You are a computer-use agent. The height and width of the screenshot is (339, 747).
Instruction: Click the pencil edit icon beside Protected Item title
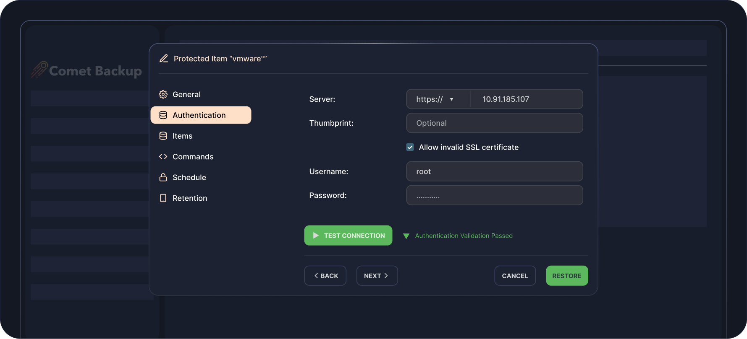point(164,59)
